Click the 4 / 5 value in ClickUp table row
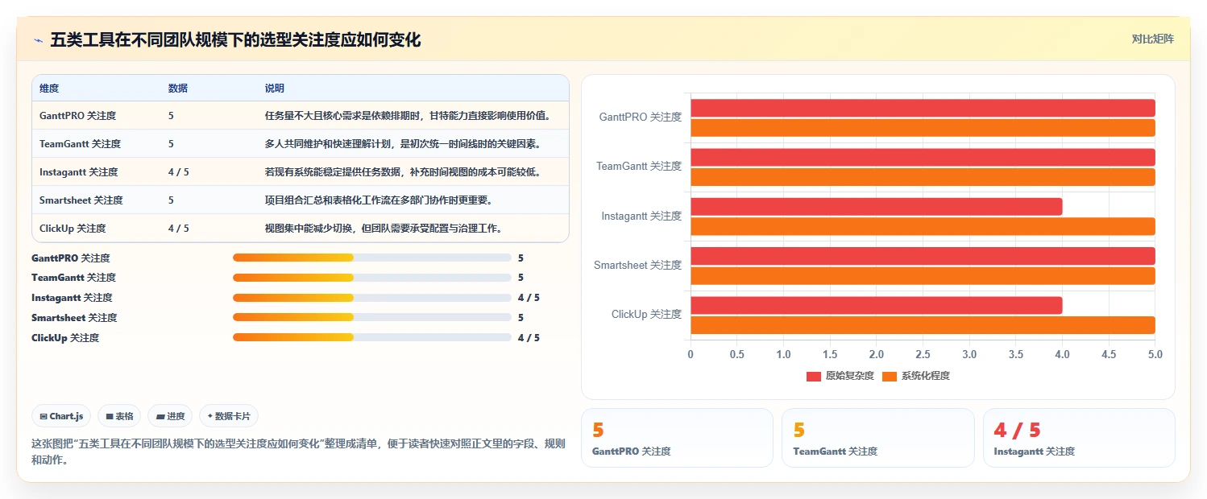This screenshot has width=1207, height=499. point(179,229)
